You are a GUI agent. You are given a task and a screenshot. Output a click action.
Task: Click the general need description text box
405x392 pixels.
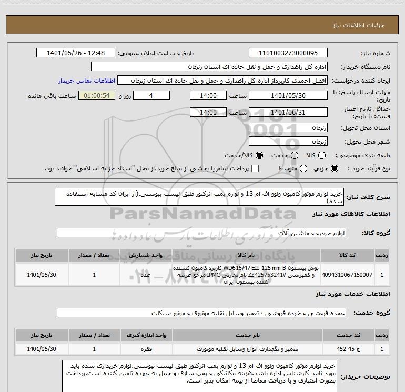pos(199,197)
